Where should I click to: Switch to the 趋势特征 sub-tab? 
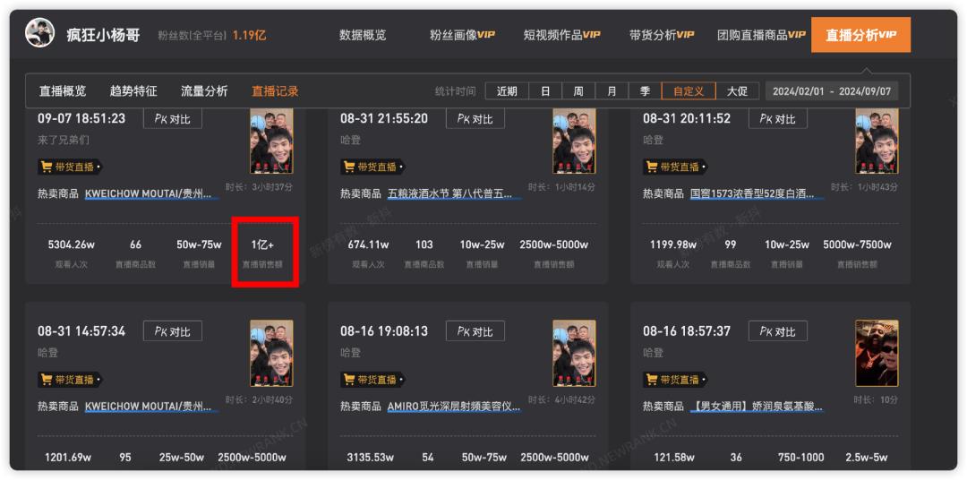coord(133,91)
